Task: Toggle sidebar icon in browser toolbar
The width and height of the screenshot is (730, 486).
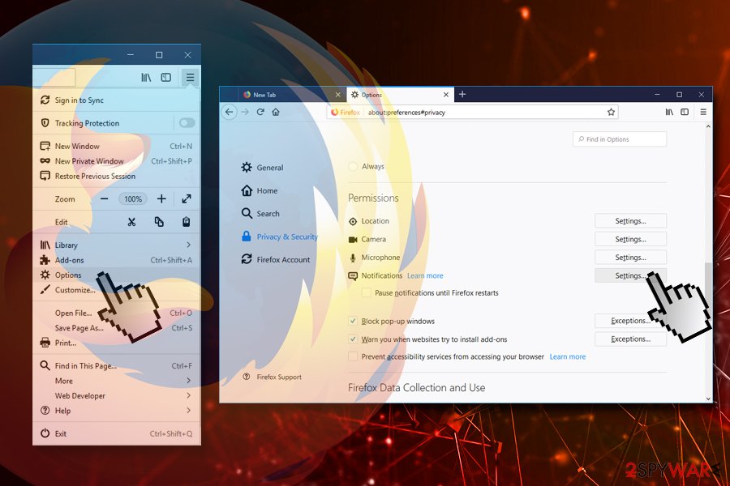Action: 685,112
